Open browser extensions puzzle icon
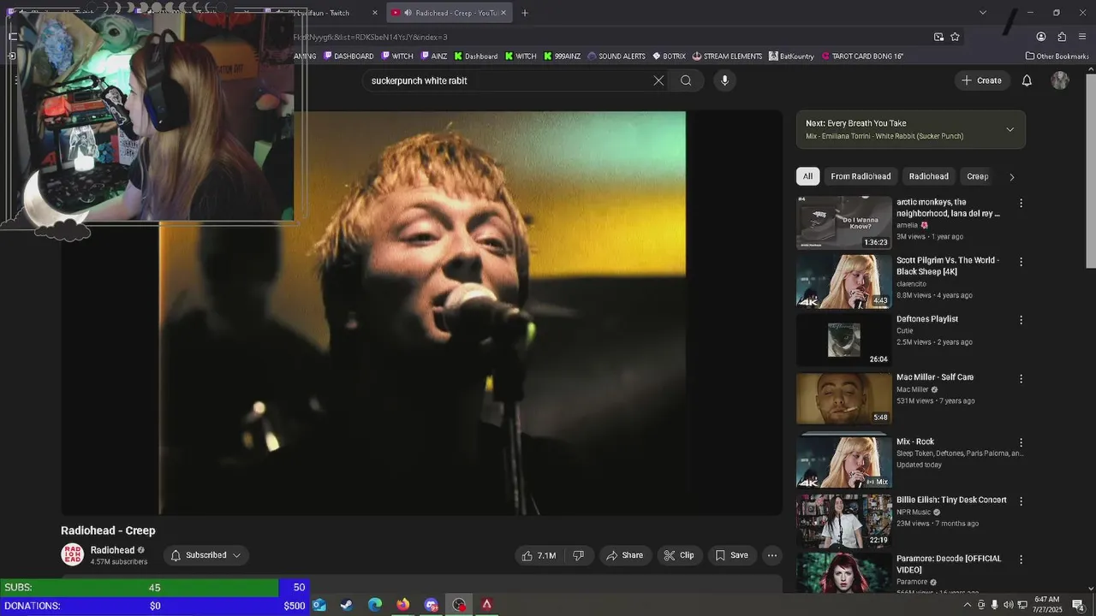The image size is (1096, 616). [x=1062, y=37]
